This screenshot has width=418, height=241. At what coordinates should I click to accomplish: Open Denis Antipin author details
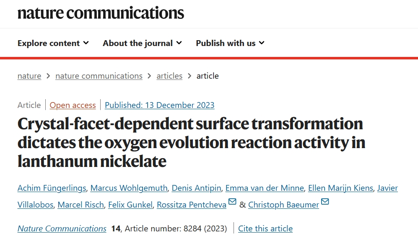(x=197, y=188)
